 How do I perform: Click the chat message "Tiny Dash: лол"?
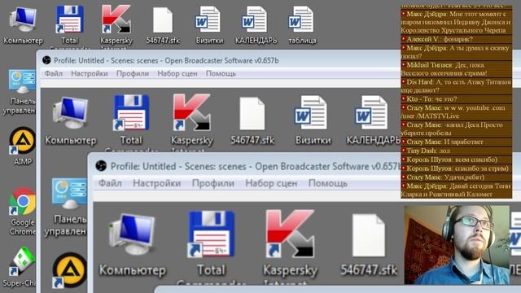click(456, 151)
